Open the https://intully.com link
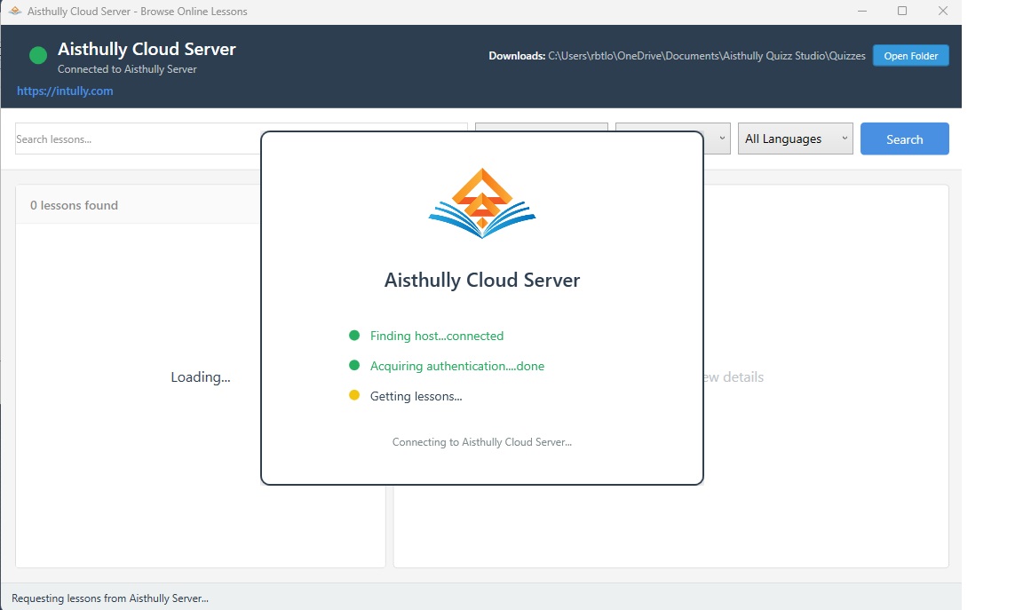Screen dimensions: 1023x610 tap(65, 91)
